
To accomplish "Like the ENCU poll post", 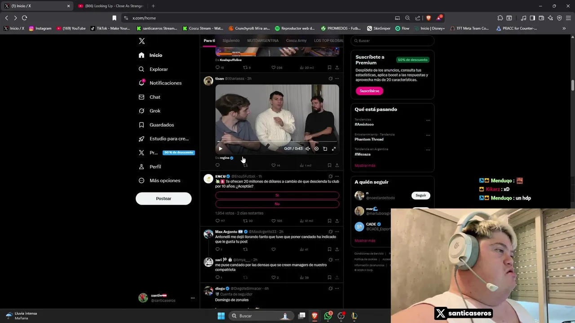I will click(273, 221).
